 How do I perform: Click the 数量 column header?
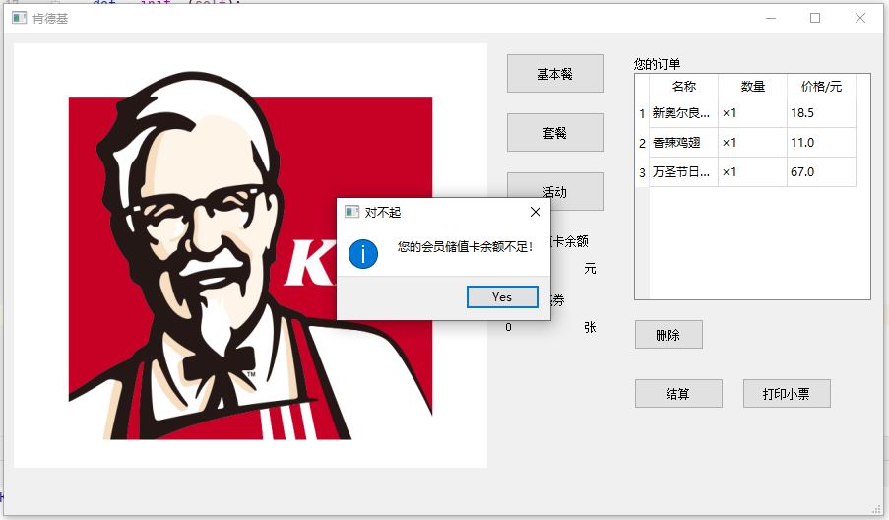click(752, 87)
